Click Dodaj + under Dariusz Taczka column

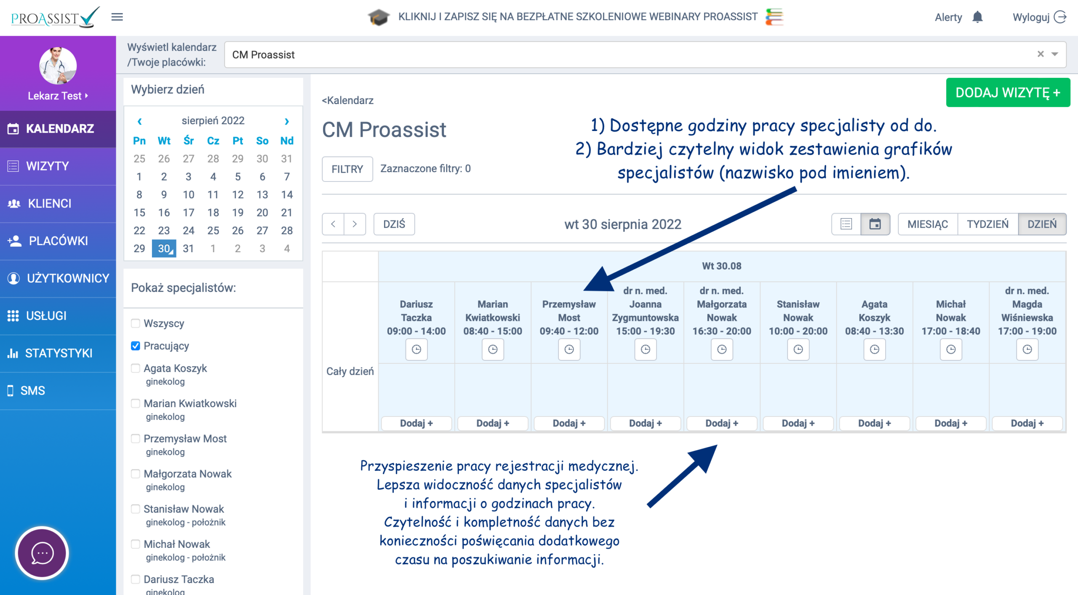(x=416, y=423)
